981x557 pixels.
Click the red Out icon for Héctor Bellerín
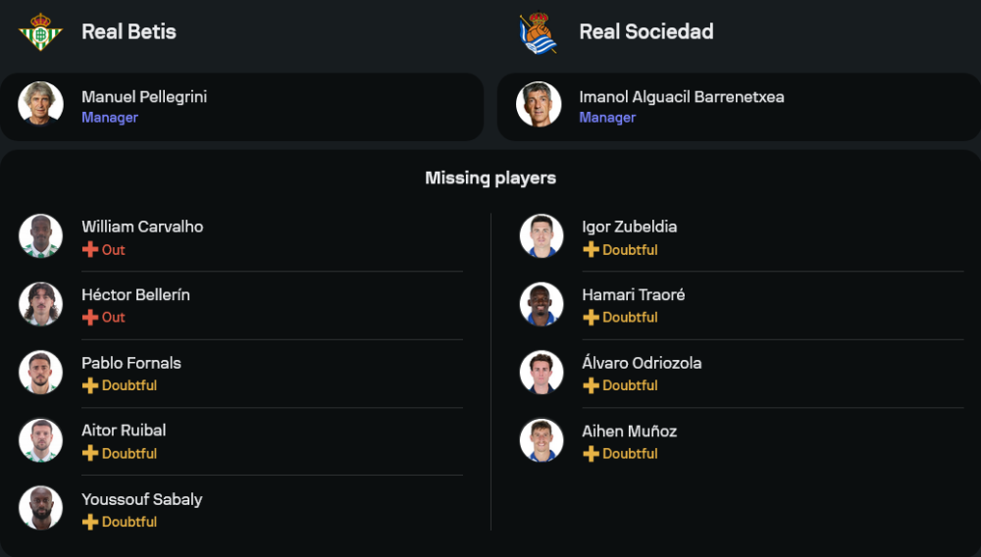(90, 318)
